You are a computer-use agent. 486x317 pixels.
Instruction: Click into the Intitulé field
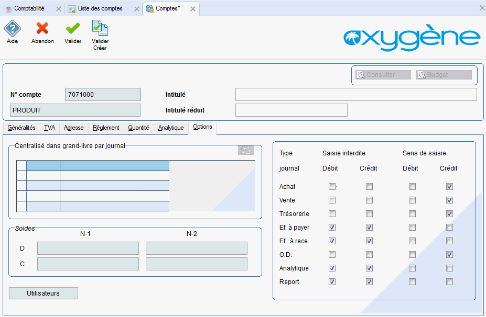[356, 94]
